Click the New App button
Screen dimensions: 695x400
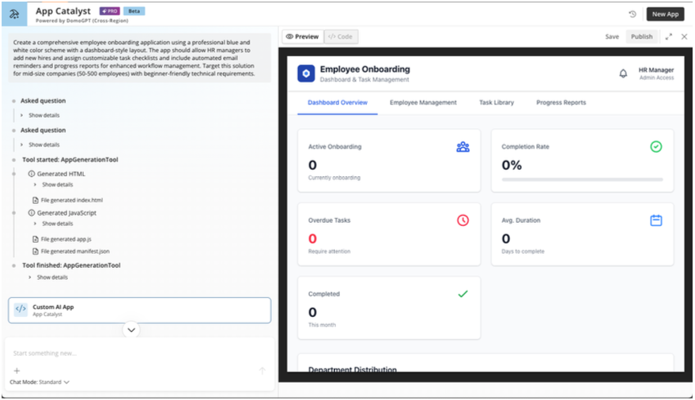point(665,14)
